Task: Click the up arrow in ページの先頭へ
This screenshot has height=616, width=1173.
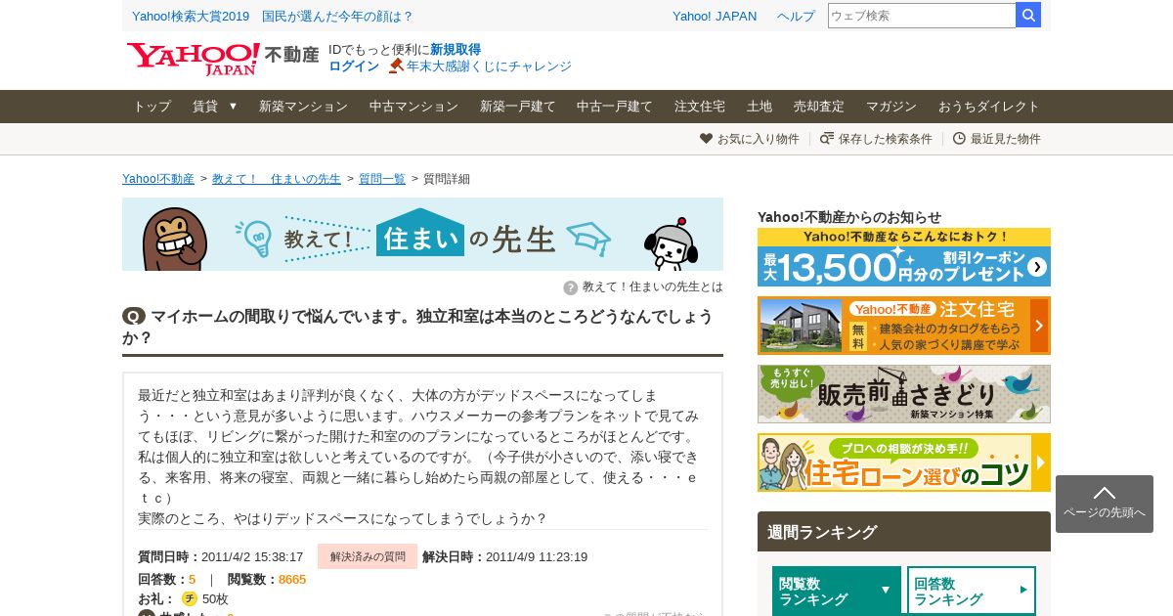Action: [1105, 493]
